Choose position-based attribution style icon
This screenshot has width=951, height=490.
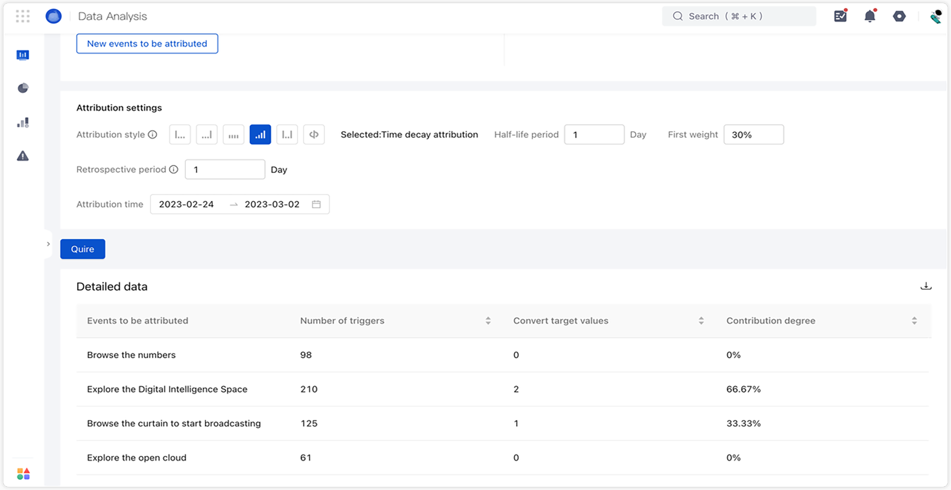pos(287,135)
